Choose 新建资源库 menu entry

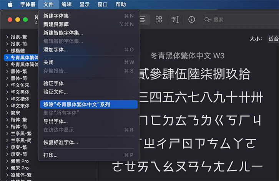point(89,24)
